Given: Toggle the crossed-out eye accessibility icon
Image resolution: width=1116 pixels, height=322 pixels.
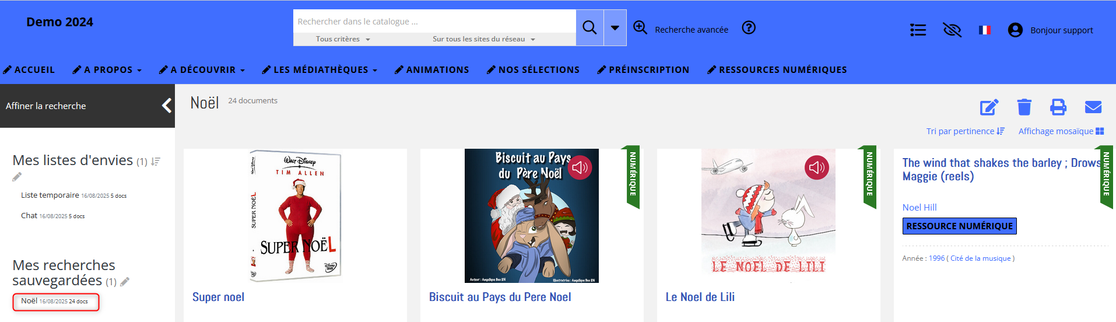Looking at the screenshot, I should click(x=952, y=30).
